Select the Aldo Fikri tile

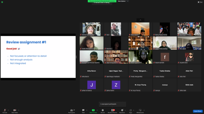pos(189,71)
